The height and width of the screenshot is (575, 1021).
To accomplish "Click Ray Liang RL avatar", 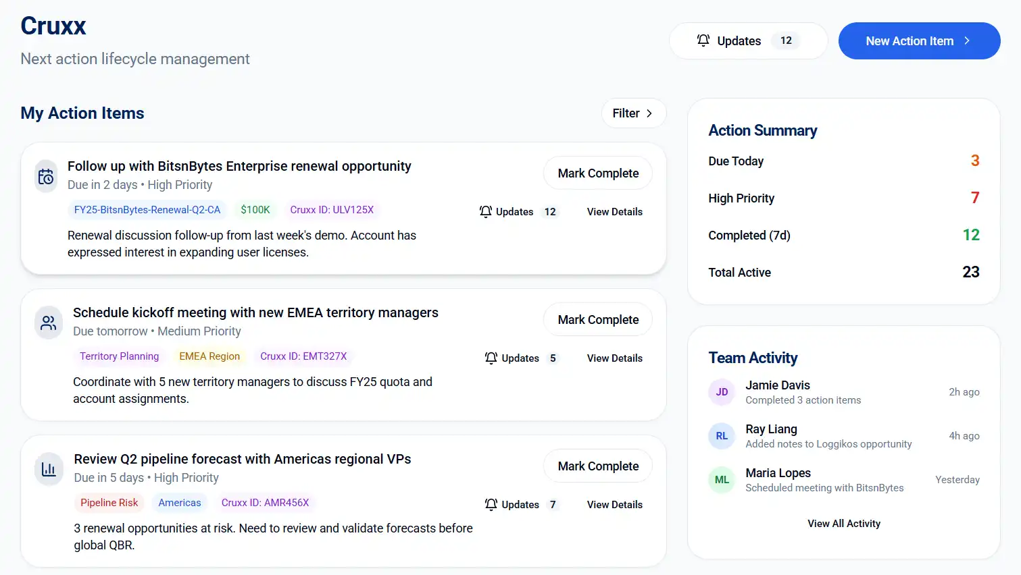I will point(722,436).
